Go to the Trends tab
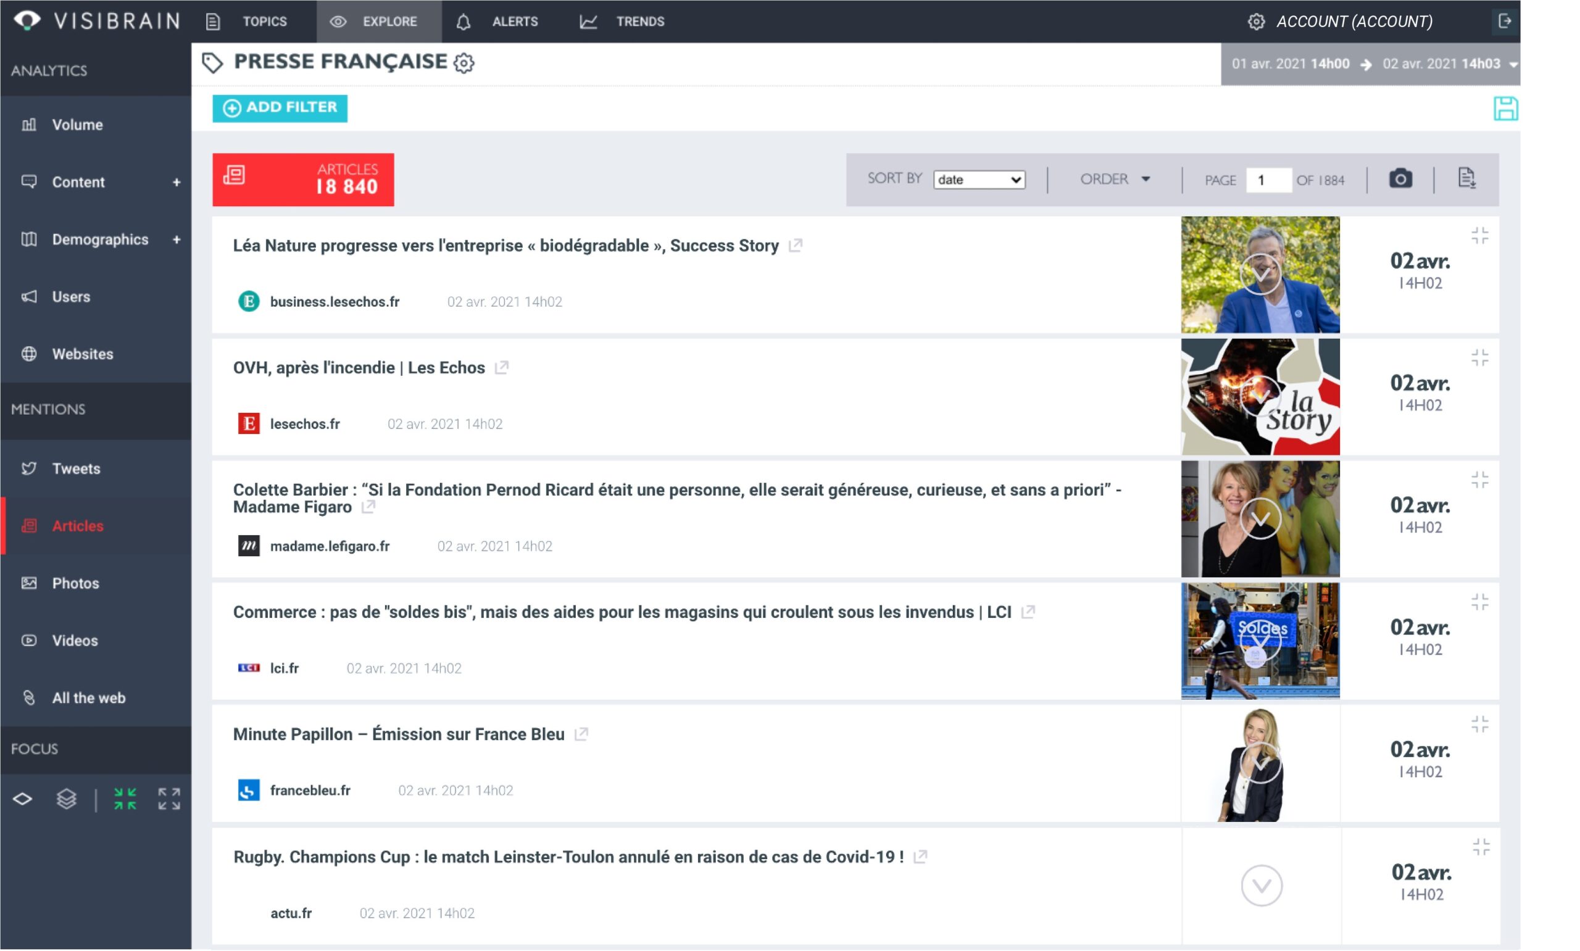This screenshot has height=951, width=1580. pos(622,21)
